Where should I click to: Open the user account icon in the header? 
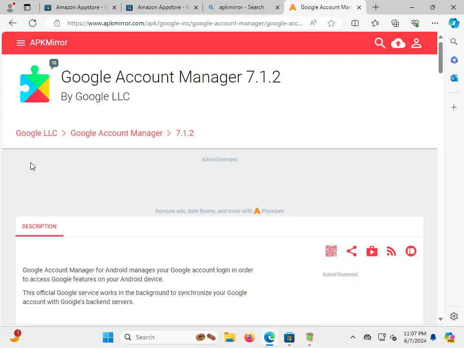point(416,43)
